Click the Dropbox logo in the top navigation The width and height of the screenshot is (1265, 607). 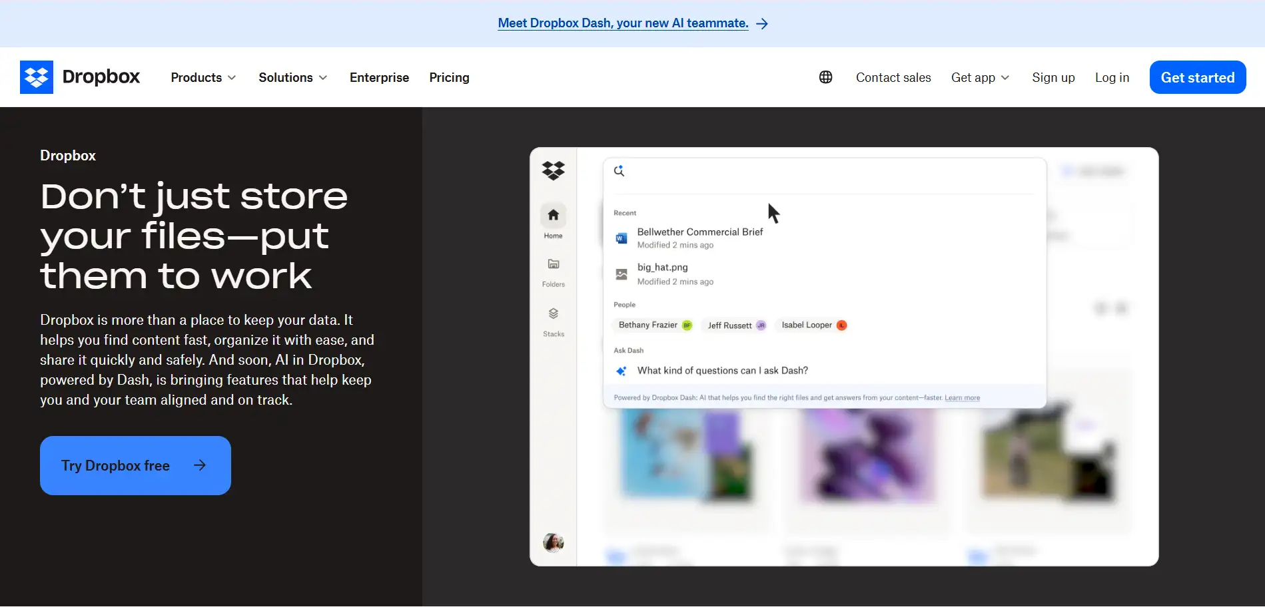click(x=80, y=77)
